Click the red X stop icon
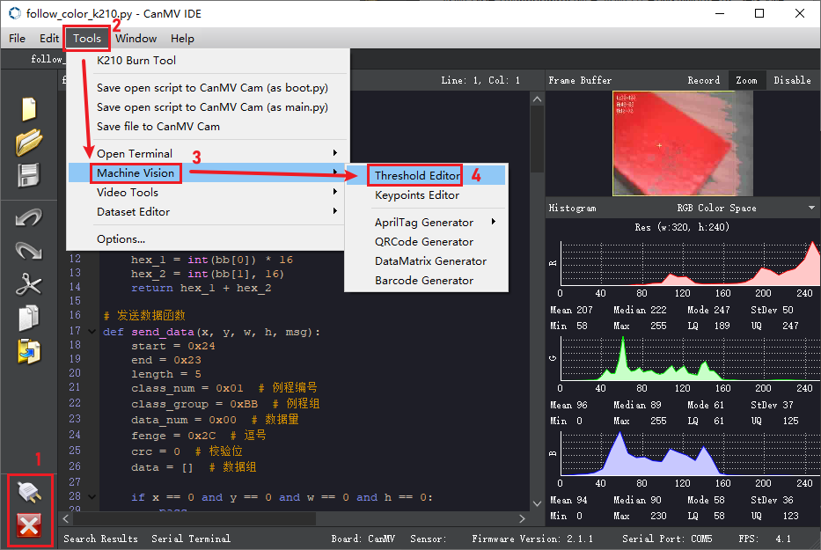This screenshot has width=821, height=550. (29, 525)
